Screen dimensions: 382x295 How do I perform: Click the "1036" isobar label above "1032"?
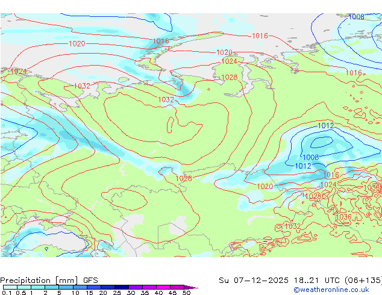pyautogui.click(x=343, y=217)
